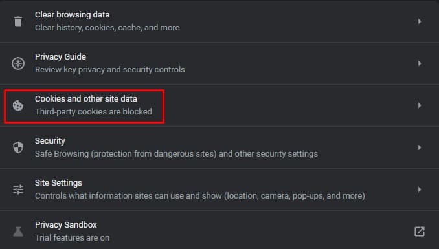Expand the Privacy Guide arrow
The height and width of the screenshot is (249, 439).
(420, 63)
